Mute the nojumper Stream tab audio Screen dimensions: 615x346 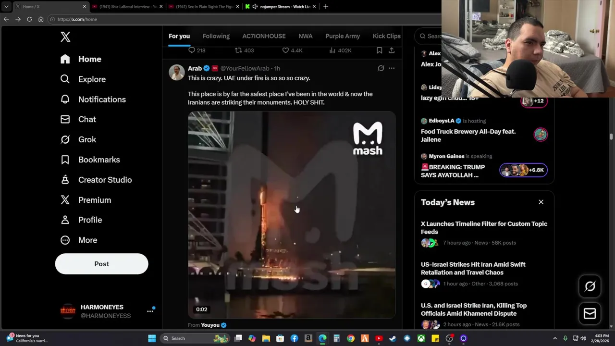pos(255,7)
